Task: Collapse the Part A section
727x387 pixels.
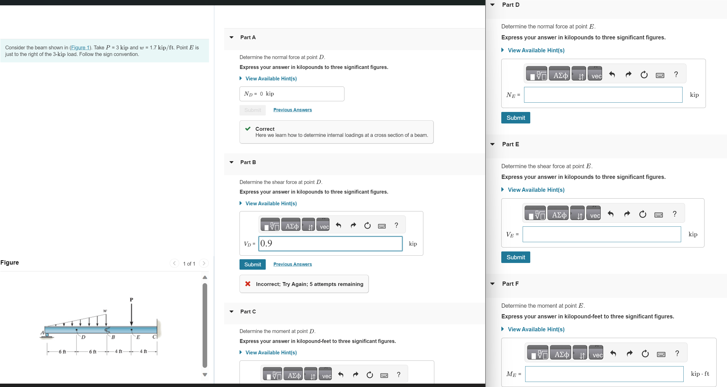Action: click(231, 37)
